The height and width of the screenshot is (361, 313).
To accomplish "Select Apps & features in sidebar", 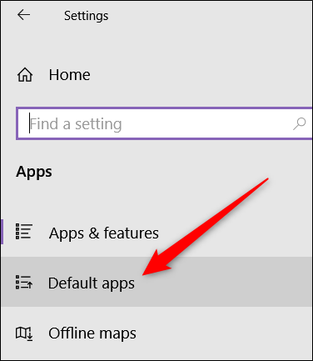I will 156,232.
